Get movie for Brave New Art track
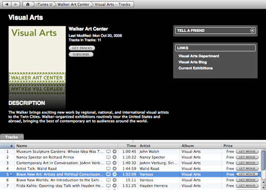Viewport: 266px width, 190px height. pos(247,174)
